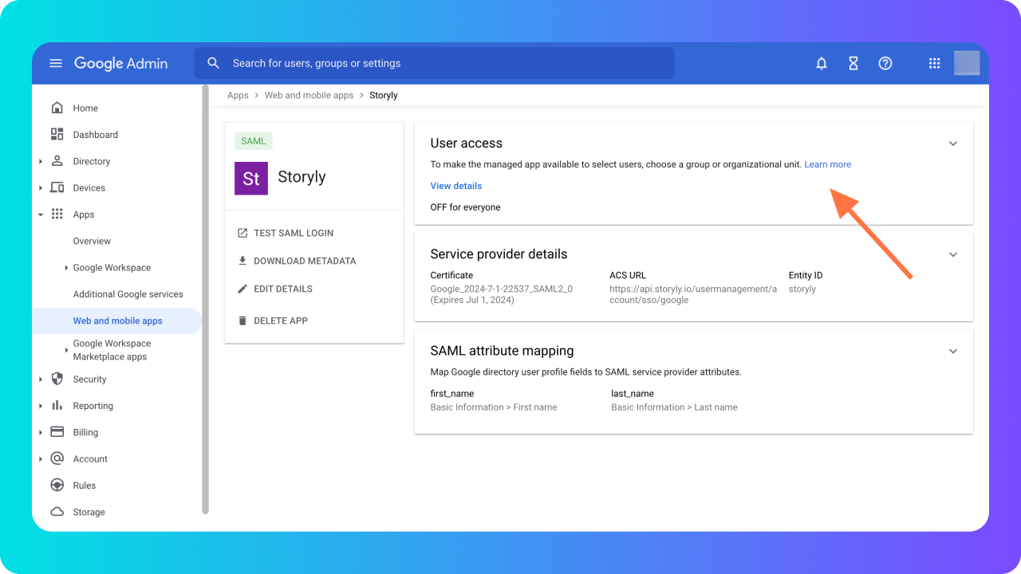Expand the Security tree arrow
This screenshot has width=1021, height=574.
(41, 379)
